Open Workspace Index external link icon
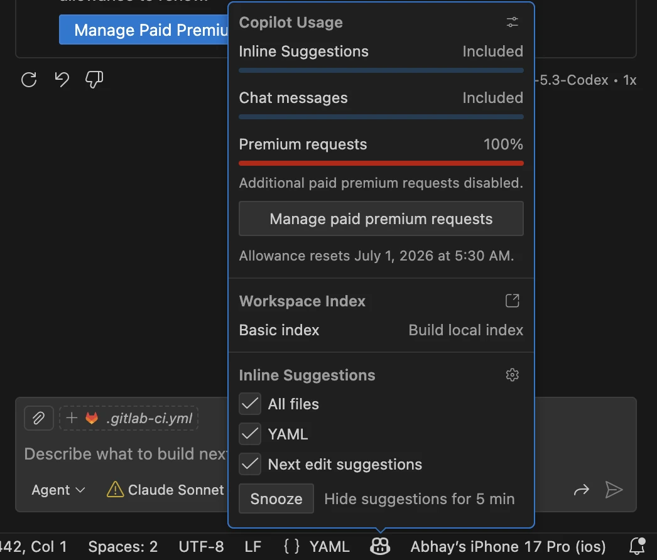The image size is (657, 560). coord(512,301)
